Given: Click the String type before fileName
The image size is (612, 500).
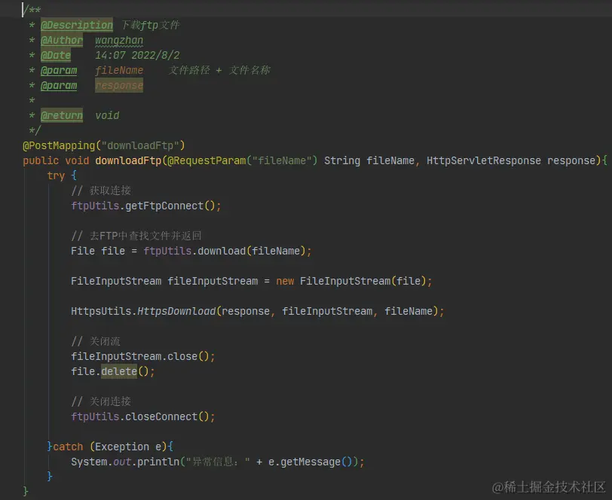Looking at the screenshot, I should tap(342, 160).
